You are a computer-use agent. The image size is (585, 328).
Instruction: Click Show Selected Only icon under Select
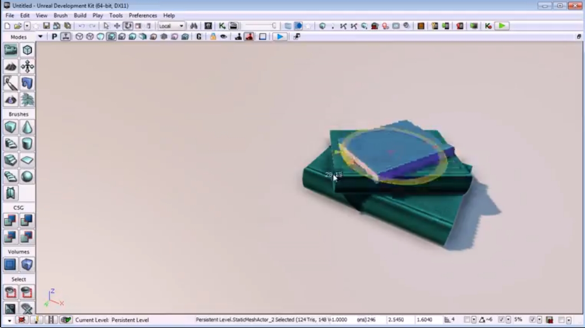(x=11, y=292)
